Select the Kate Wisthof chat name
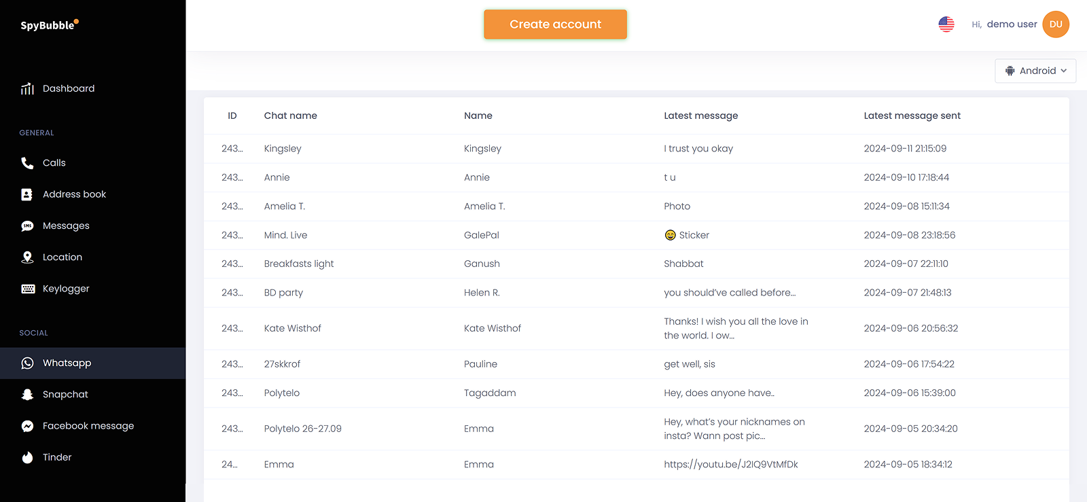 293,328
